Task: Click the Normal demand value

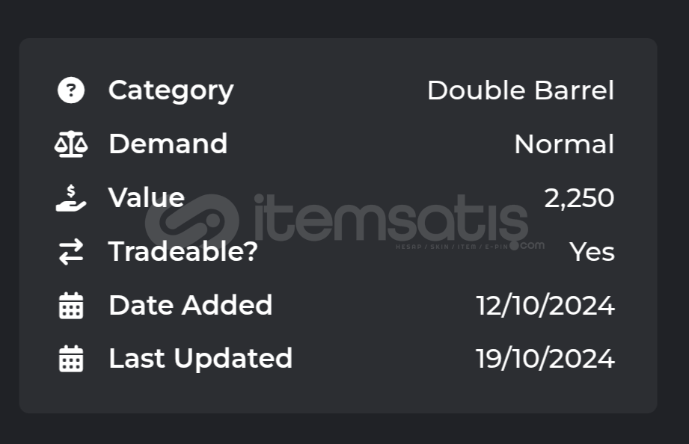Action: 564,144
